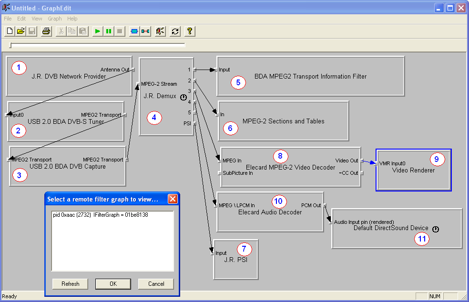469x302 pixels.
Task: Select the pid 0xaac (2732) graph entry
Action: click(x=101, y=215)
